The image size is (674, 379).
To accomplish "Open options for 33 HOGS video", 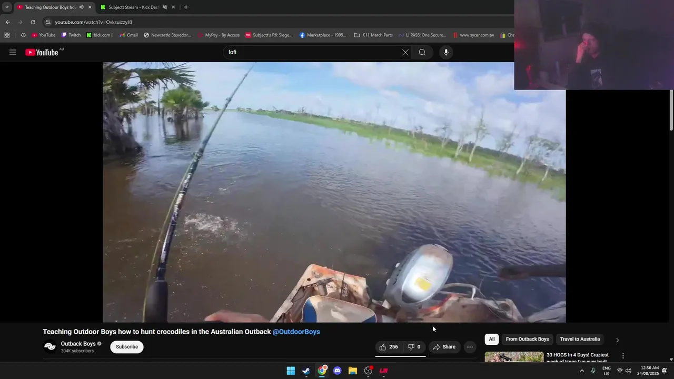I will click(x=623, y=356).
